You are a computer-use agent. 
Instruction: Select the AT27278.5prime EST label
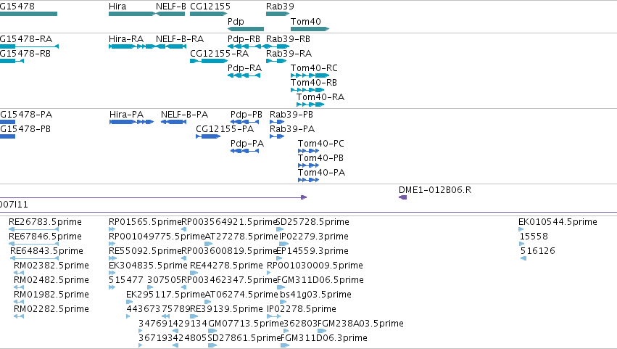click(x=241, y=237)
